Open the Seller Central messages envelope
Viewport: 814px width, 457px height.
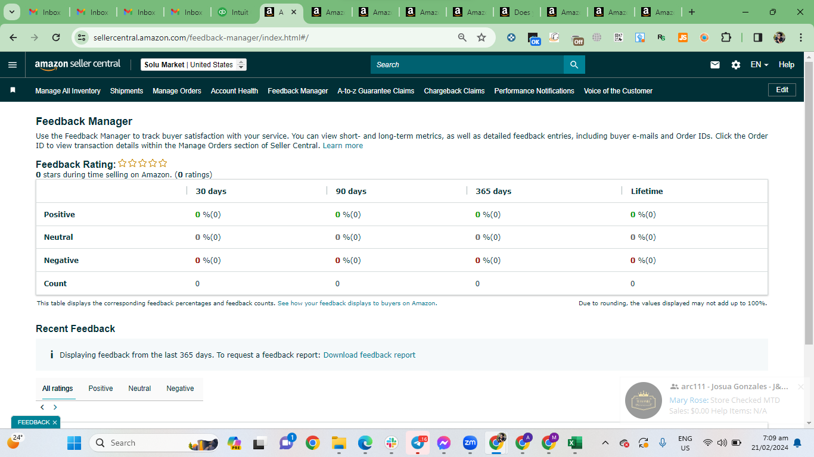pyautogui.click(x=715, y=65)
